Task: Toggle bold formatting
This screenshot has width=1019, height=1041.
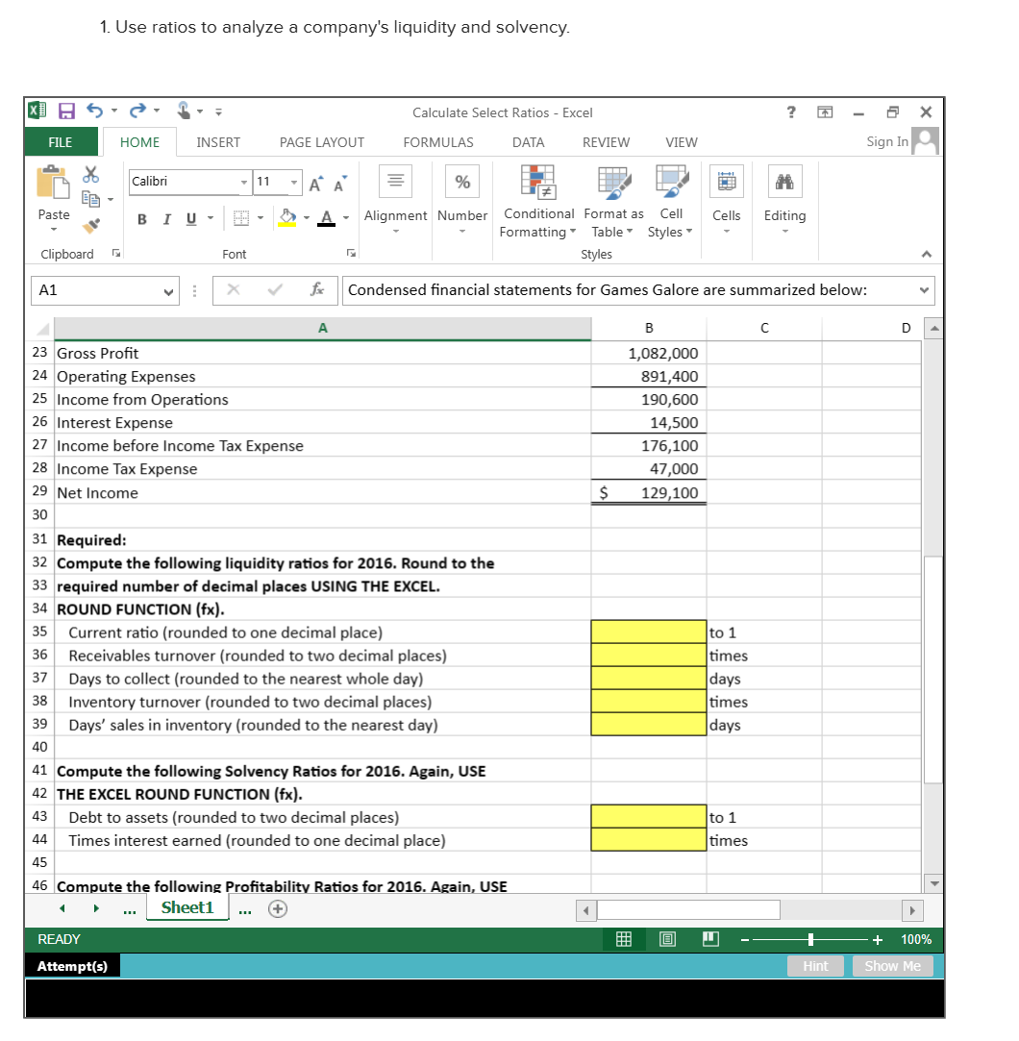Action: click(142, 219)
